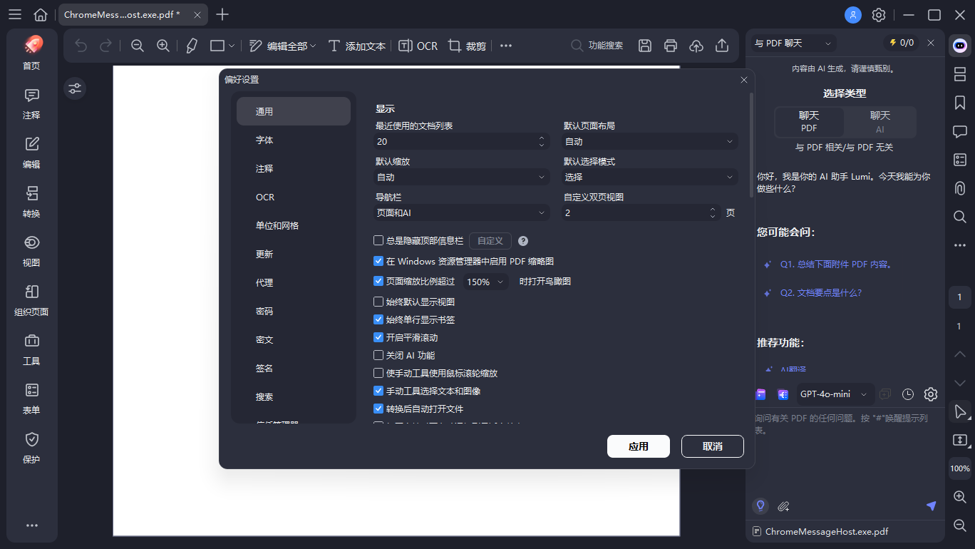Click the 自定义 button next to hide info bar
Screen dimensions: 975x549
coord(490,241)
